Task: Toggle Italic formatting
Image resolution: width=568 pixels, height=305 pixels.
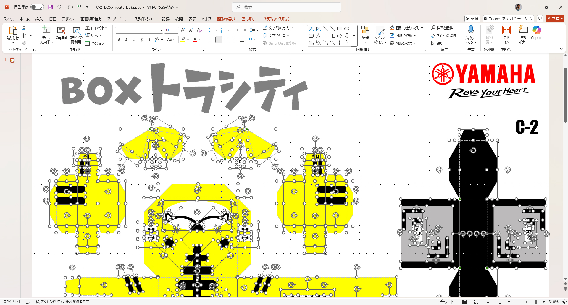Action: click(126, 40)
